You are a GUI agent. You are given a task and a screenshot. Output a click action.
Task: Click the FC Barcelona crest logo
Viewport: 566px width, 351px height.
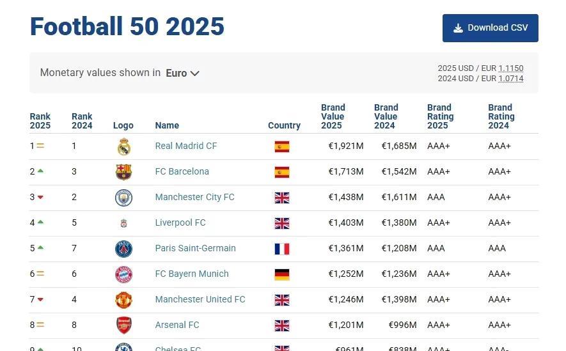[x=123, y=172]
